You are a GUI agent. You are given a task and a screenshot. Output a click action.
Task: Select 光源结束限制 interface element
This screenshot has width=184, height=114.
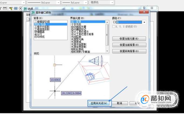click(79, 47)
